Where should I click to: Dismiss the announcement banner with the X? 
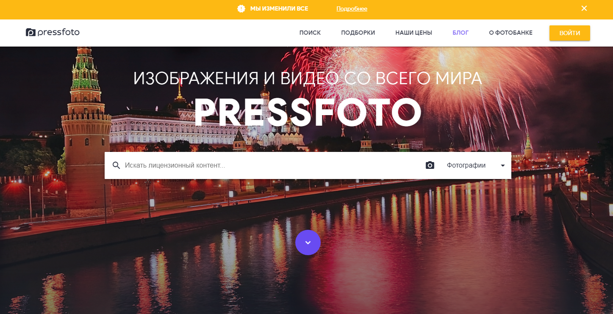click(x=584, y=8)
